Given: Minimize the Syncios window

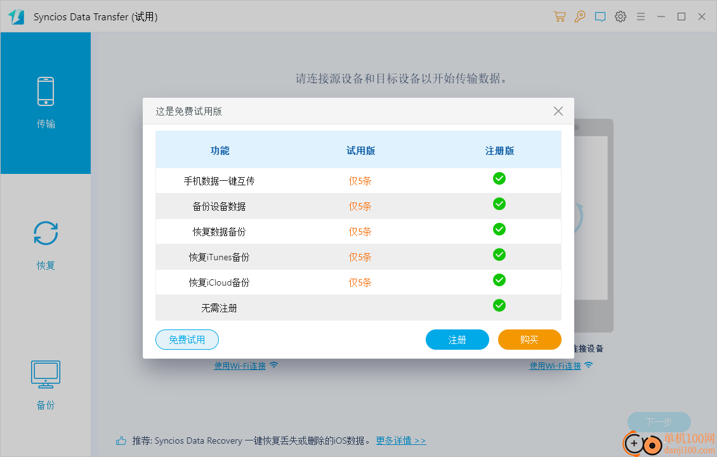Looking at the screenshot, I should 661,17.
